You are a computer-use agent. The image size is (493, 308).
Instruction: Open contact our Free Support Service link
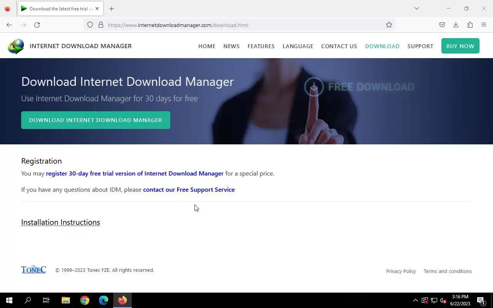(189, 190)
